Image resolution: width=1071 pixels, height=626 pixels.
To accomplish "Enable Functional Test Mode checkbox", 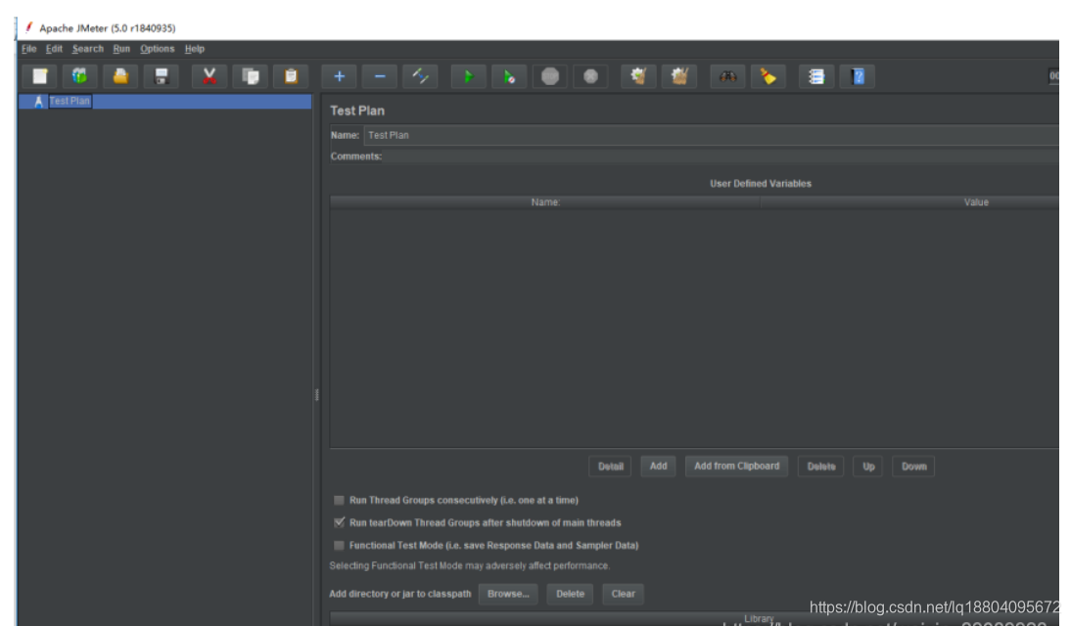I will pos(339,546).
